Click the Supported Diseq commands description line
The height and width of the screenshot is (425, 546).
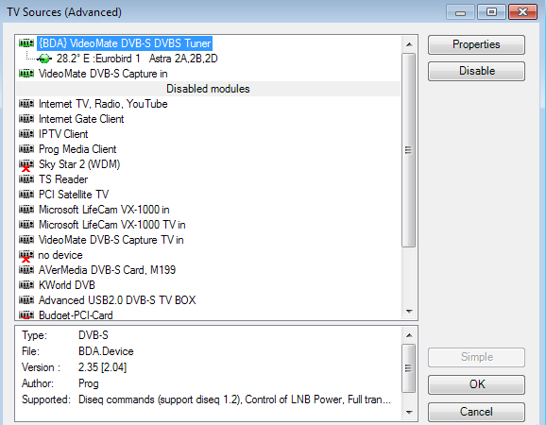(x=234, y=399)
